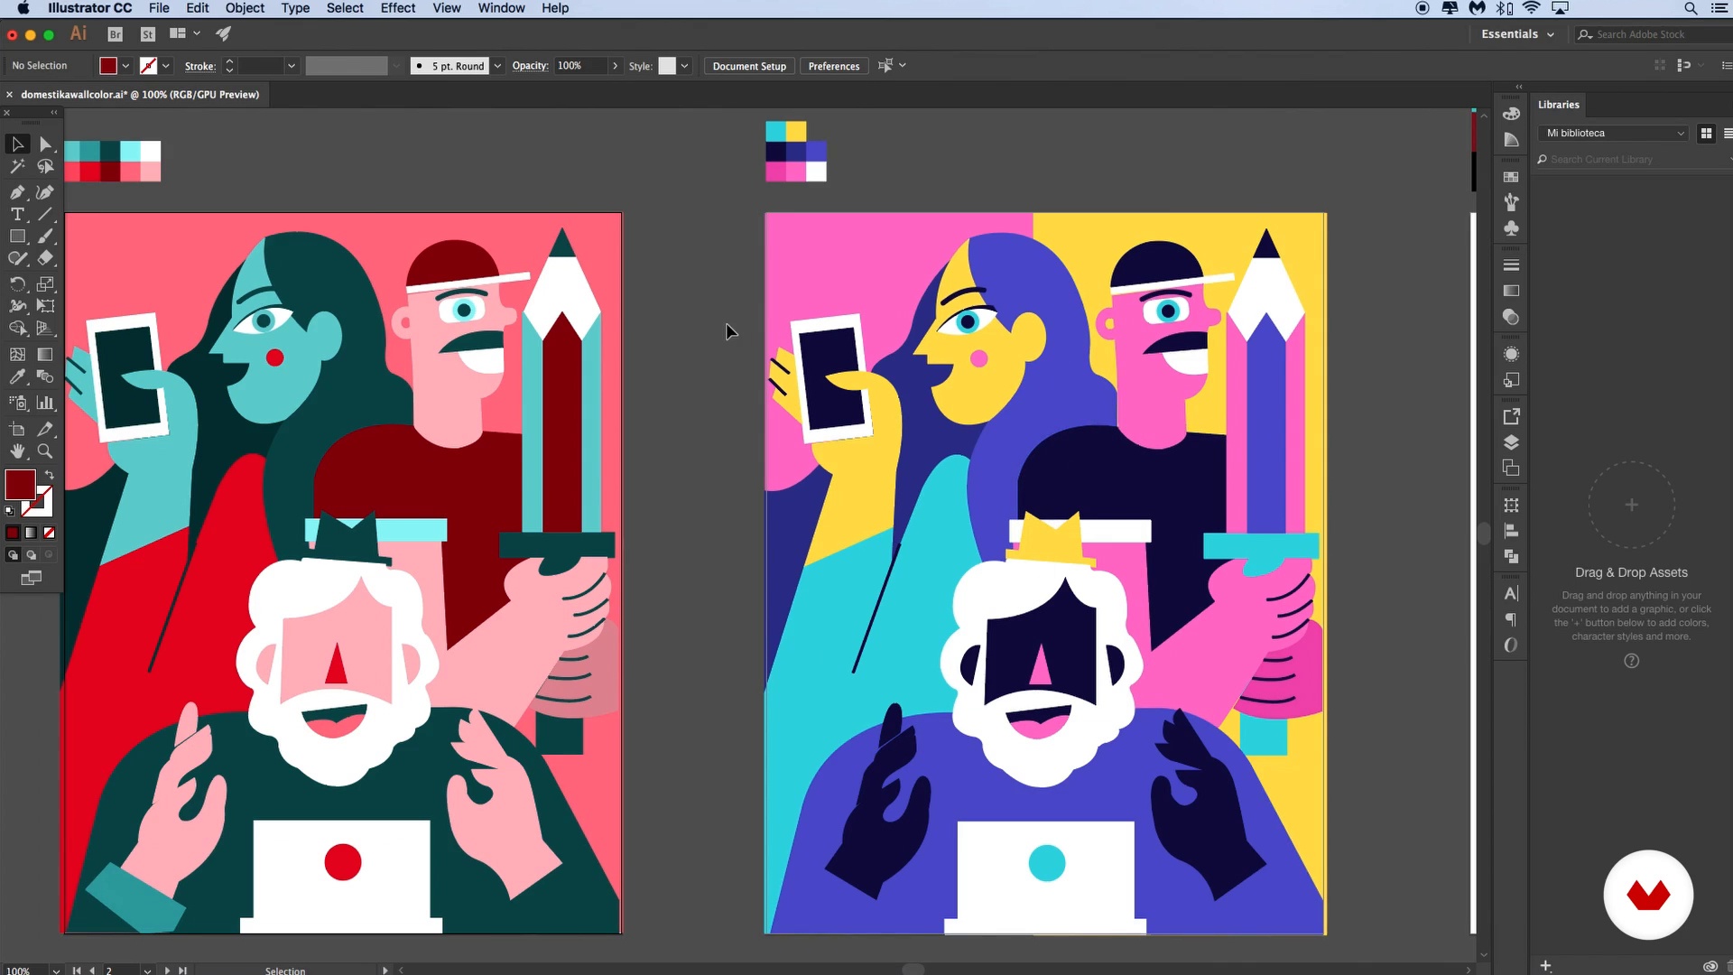
Task: Switch to Gradient fill mode
Action: pyautogui.click(x=31, y=533)
